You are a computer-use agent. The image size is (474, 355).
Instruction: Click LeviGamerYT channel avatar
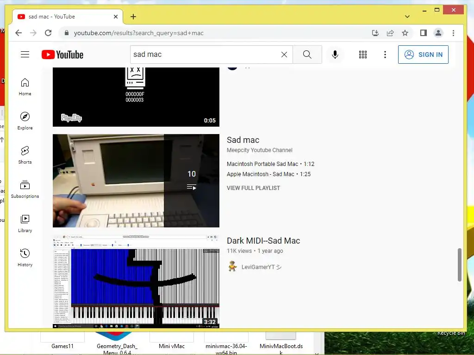pos(232,266)
